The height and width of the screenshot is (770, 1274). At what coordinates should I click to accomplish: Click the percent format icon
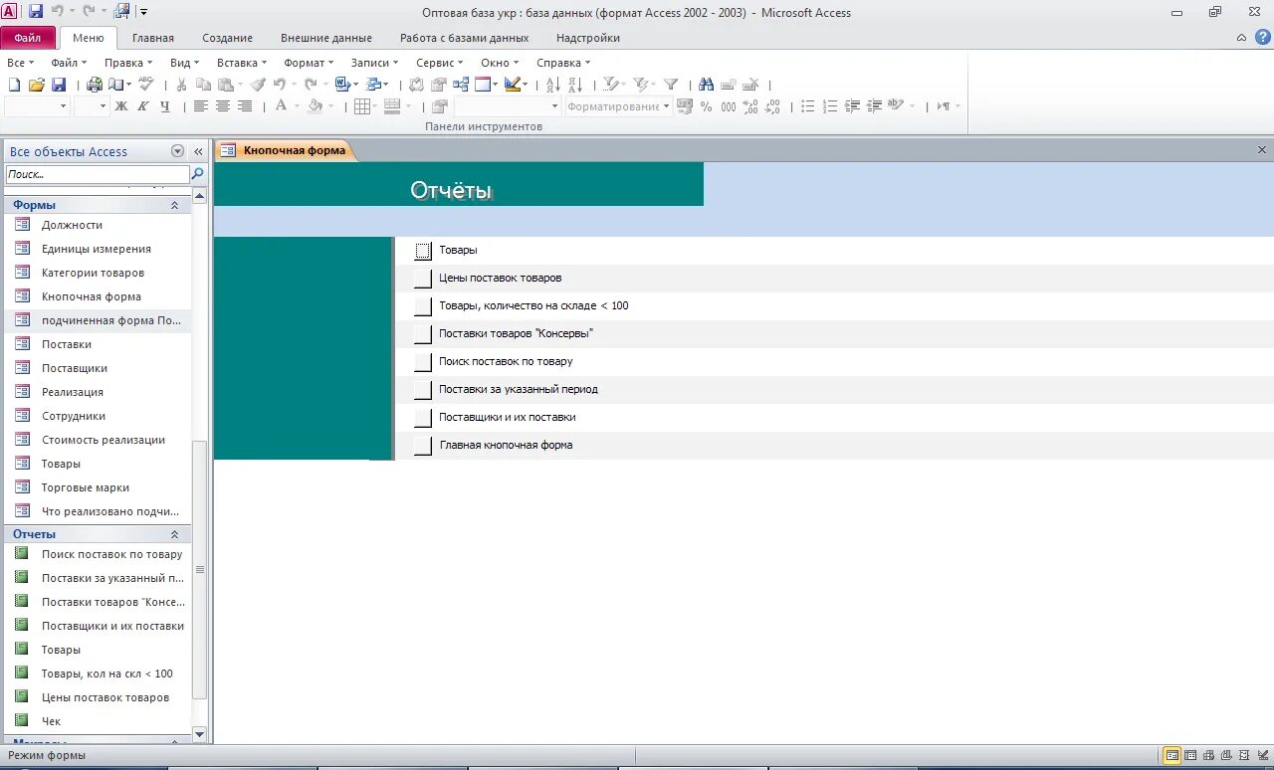[x=706, y=106]
